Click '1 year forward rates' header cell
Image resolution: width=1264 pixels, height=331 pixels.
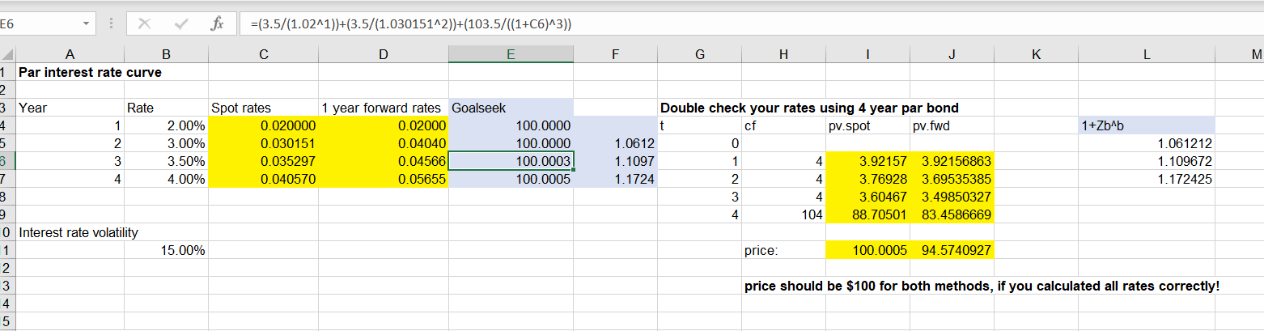pyautogui.click(x=383, y=108)
